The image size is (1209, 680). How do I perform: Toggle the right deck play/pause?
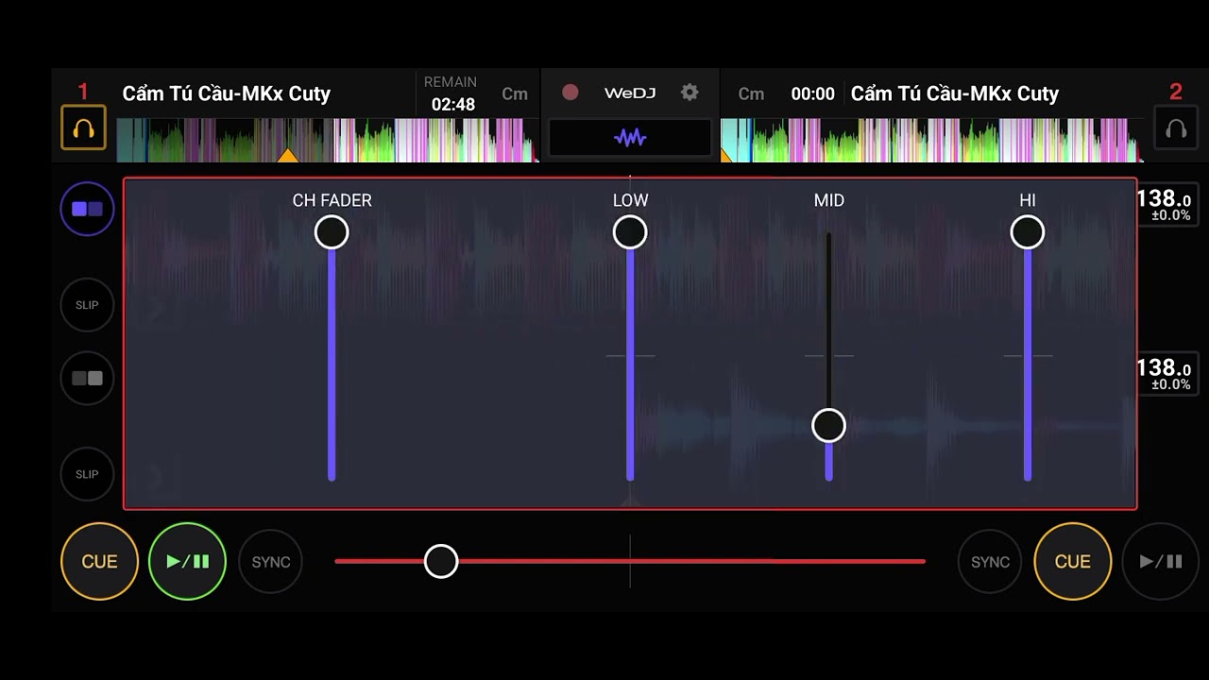(1161, 561)
